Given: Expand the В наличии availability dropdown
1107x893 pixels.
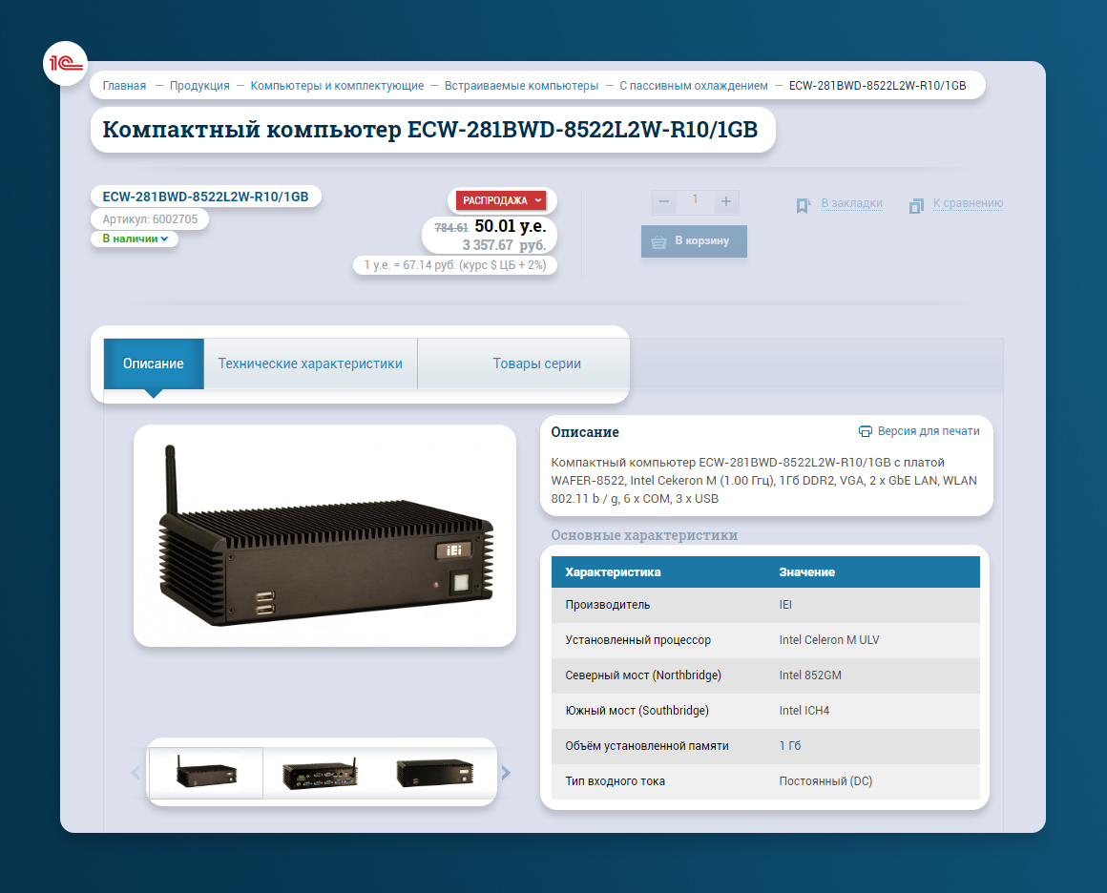Looking at the screenshot, I should tap(135, 239).
